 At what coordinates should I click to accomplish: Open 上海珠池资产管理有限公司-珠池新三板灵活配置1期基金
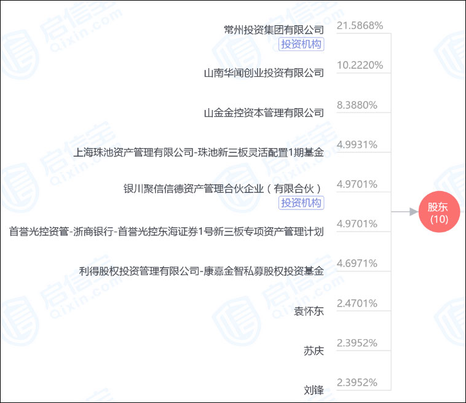[x=199, y=152]
